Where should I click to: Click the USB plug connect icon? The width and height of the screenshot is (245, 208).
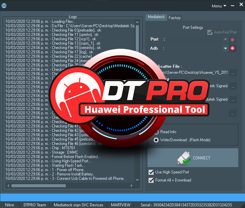(183, 158)
